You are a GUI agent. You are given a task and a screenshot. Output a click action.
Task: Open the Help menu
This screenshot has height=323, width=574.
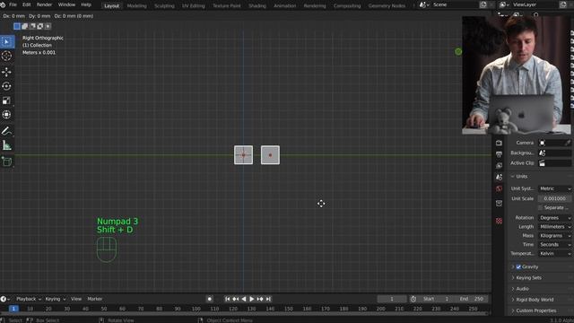[86, 5]
